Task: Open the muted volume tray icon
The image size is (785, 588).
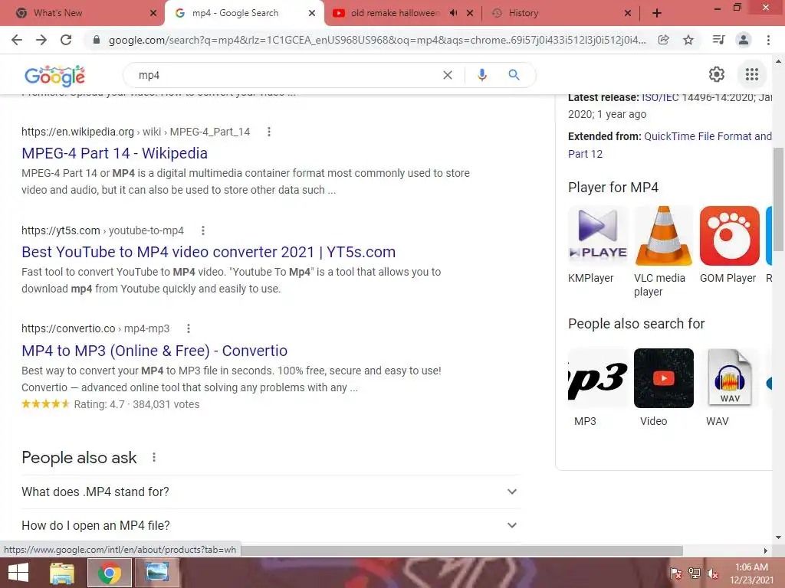Action: (713, 573)
